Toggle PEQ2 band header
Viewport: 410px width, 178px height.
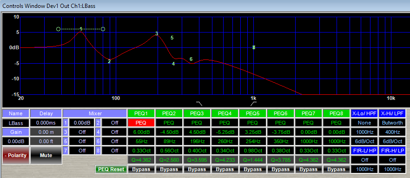click(x=169, y=113)
